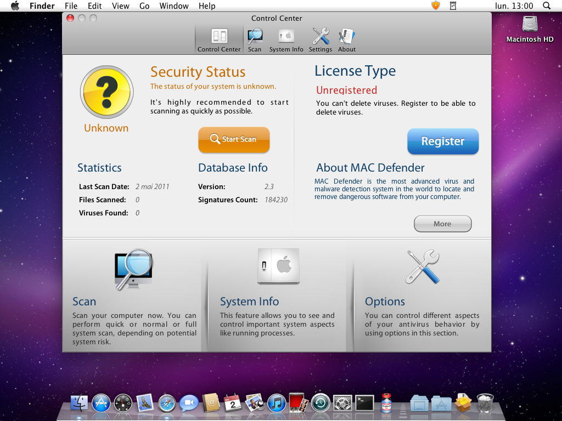Click the yellow question mark status icon
Viewport: 562px width, 421px height.
click(x=106, y=92)
